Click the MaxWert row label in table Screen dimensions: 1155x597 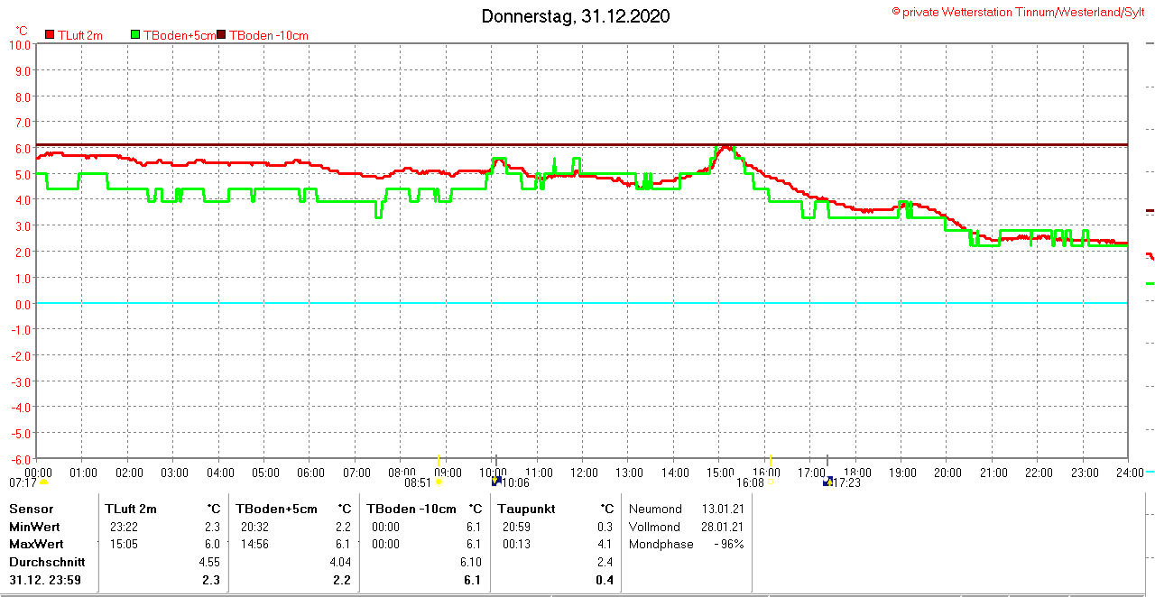point(36,544)
